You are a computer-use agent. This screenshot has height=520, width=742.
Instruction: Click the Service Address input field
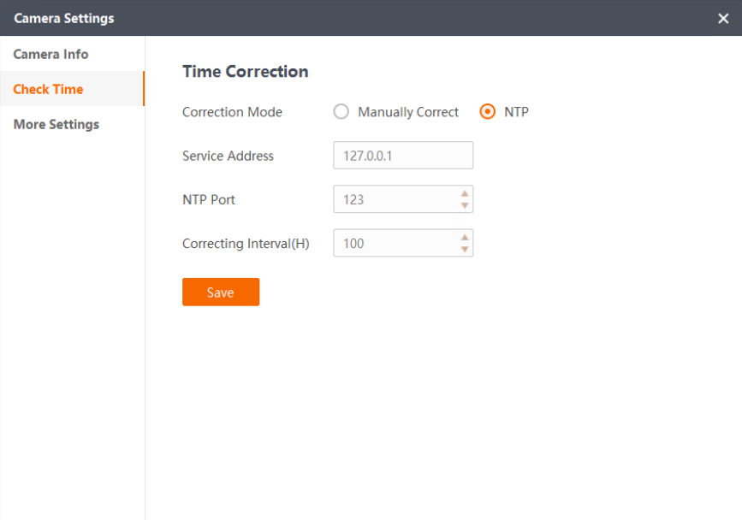click(x=403, y=155)
